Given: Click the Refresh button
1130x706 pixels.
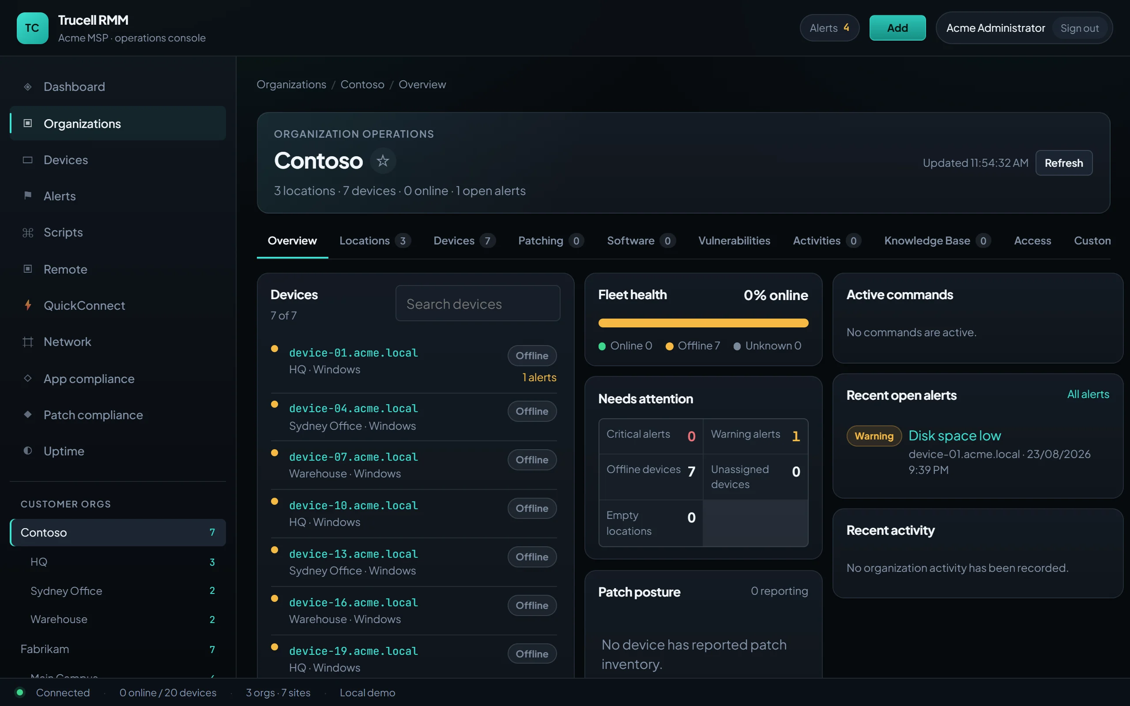Looking at the screenshot, I should click(x=1064, y=163).
